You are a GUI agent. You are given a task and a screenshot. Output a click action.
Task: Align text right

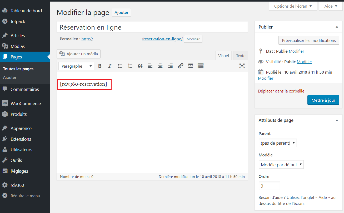click(170, 66)
